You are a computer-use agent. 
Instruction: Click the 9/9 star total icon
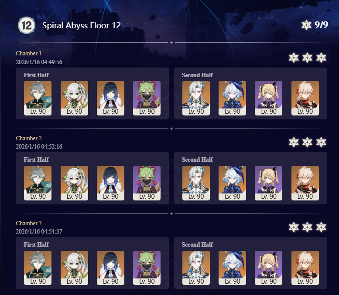(306, 25)
